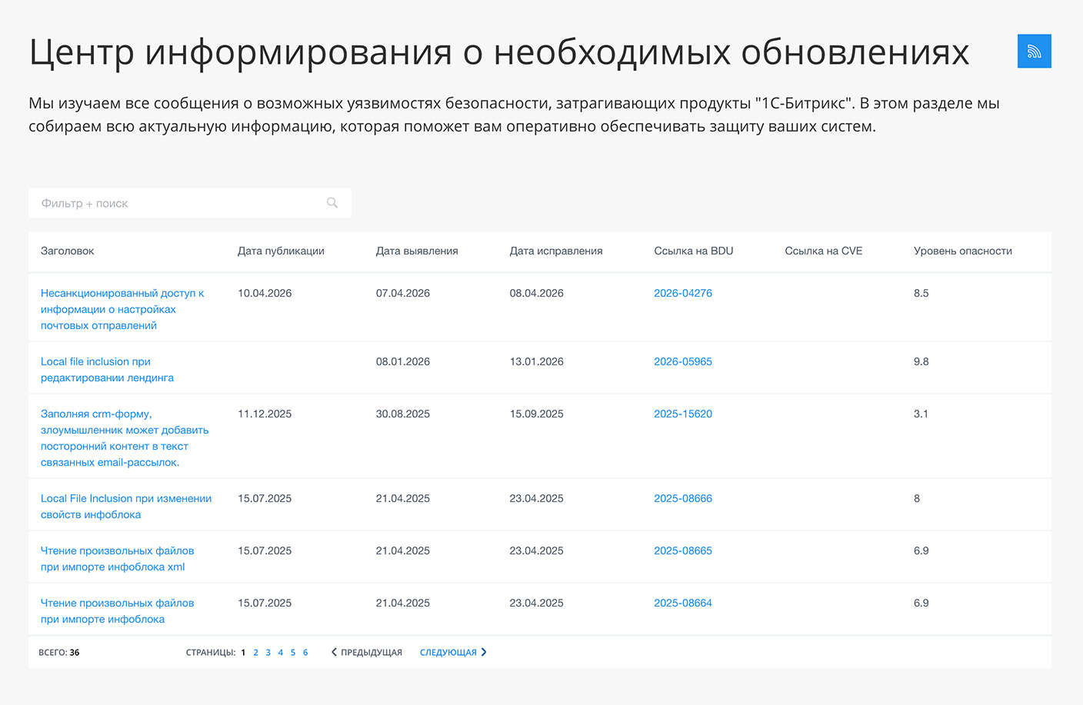Click detection date 07.04.2026
This screenshot has width=1083, height=705.
tap(403, 293)
